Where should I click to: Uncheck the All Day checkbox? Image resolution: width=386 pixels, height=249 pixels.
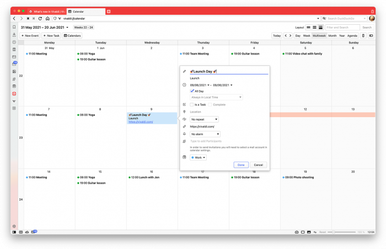pos(192,91)
